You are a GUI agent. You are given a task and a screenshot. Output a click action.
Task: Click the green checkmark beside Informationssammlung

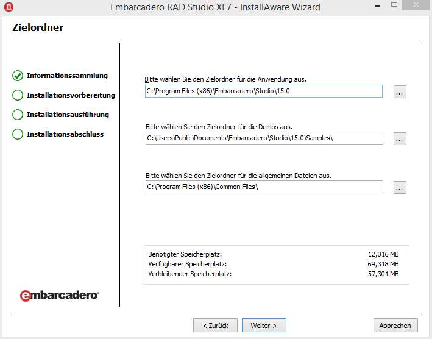[x=18, y=76]
